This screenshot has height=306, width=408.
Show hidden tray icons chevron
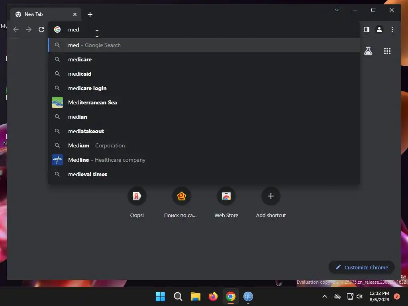324,296
